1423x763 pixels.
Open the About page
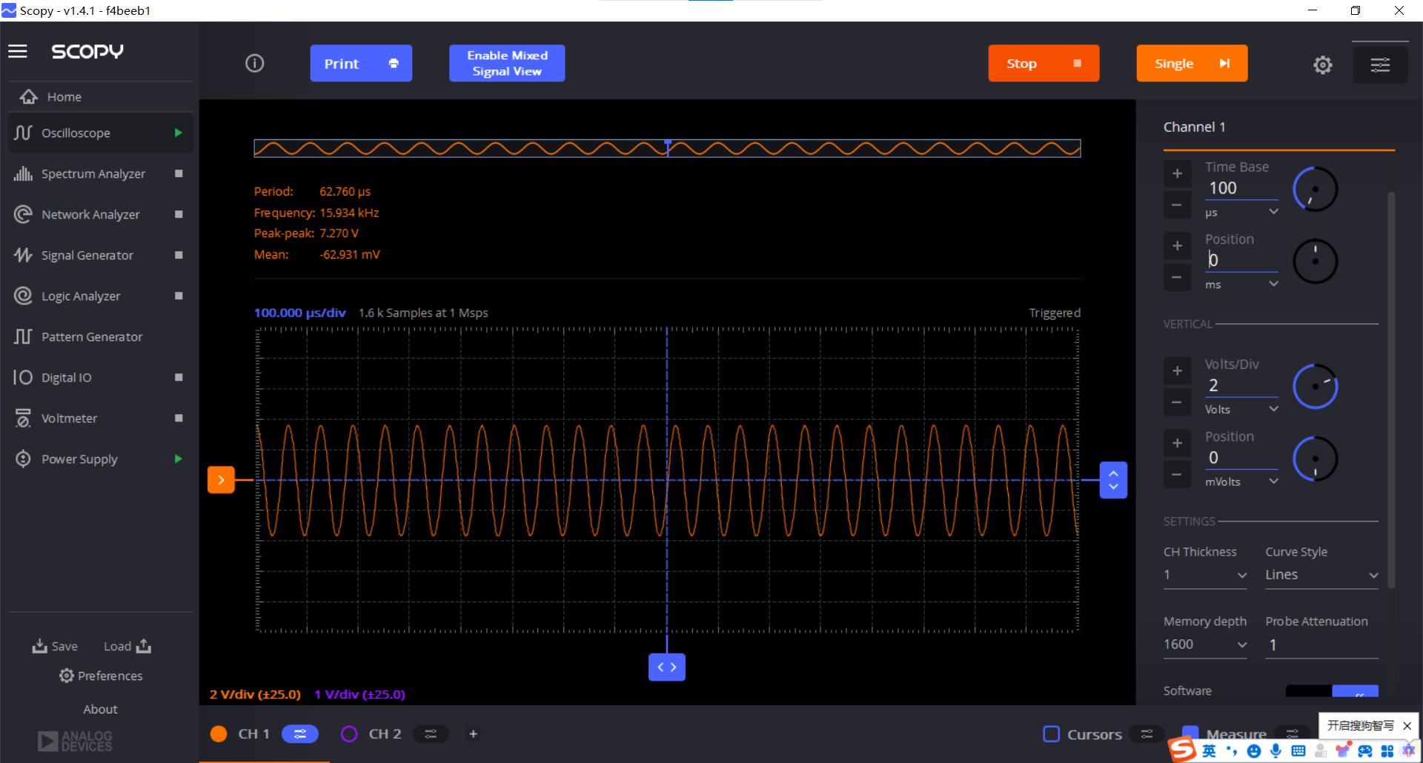tap(100, 709)
